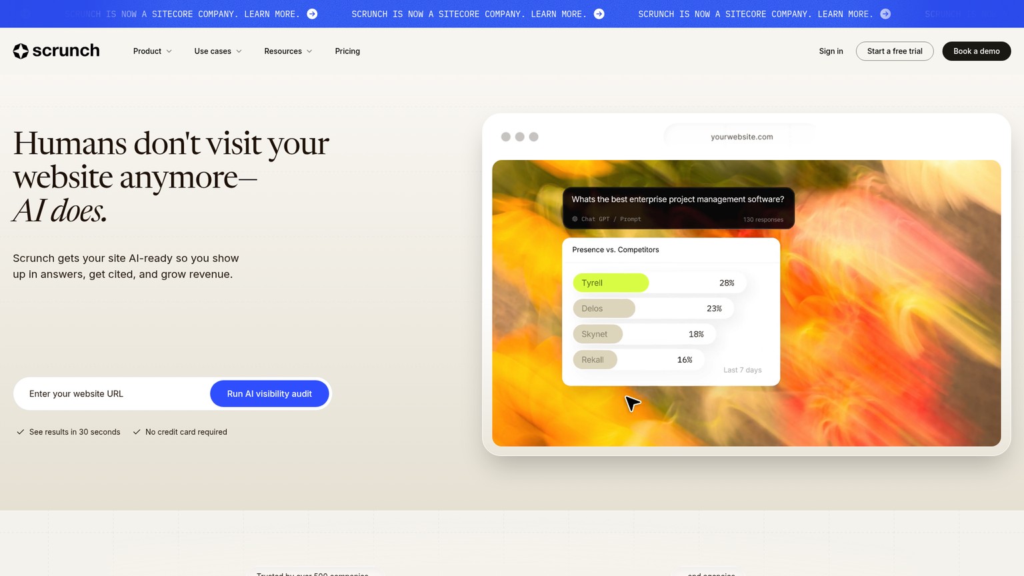Focus the 'Enter your website URL' field
This screenshot has height=576, width=1024.
(x=112, y=394)
